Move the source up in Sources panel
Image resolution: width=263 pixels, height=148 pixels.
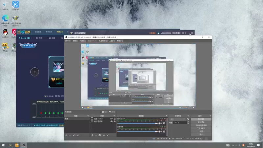104,135
